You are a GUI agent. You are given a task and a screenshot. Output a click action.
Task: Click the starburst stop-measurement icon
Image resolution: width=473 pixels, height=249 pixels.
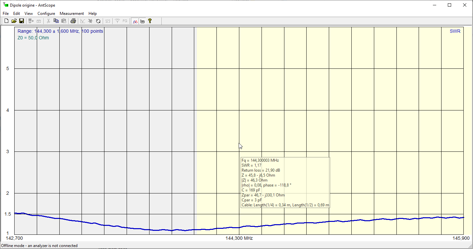click(x=90, y=21)
